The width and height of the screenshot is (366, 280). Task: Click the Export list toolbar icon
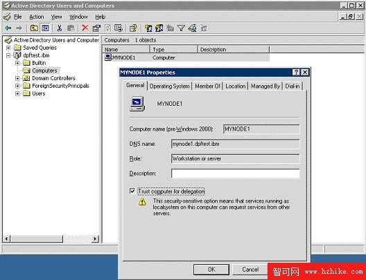pos(119,28)
